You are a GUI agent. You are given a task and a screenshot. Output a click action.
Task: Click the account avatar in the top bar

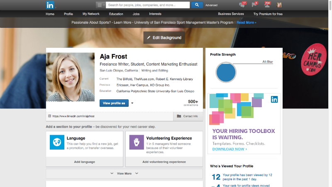click(280, 5)
